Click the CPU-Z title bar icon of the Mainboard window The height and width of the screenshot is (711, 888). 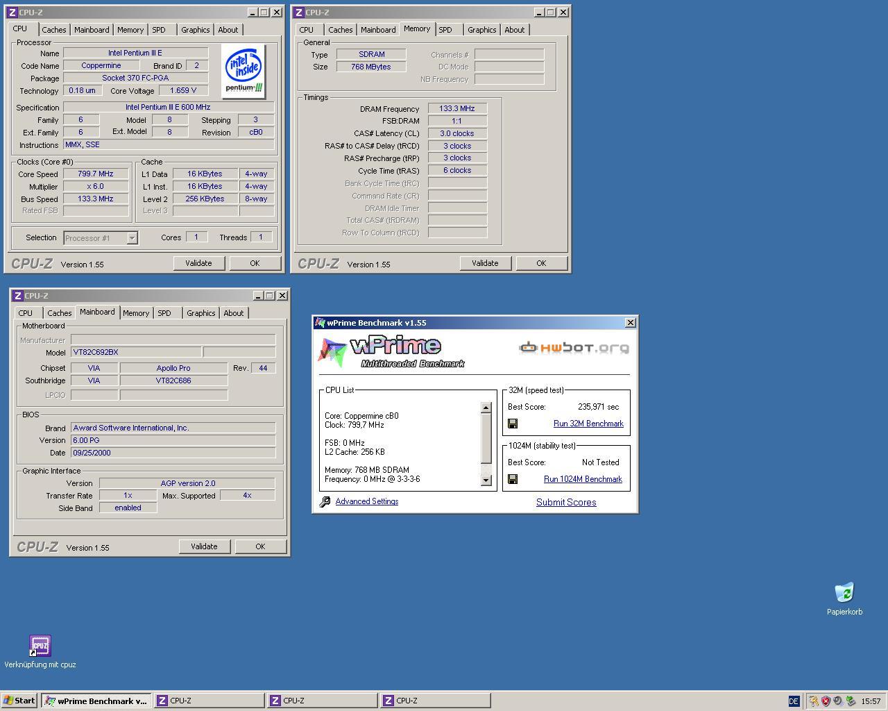pyautogui.click(x=18, y=296)
